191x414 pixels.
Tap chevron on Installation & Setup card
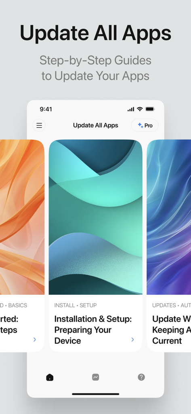tap(133, 340)
